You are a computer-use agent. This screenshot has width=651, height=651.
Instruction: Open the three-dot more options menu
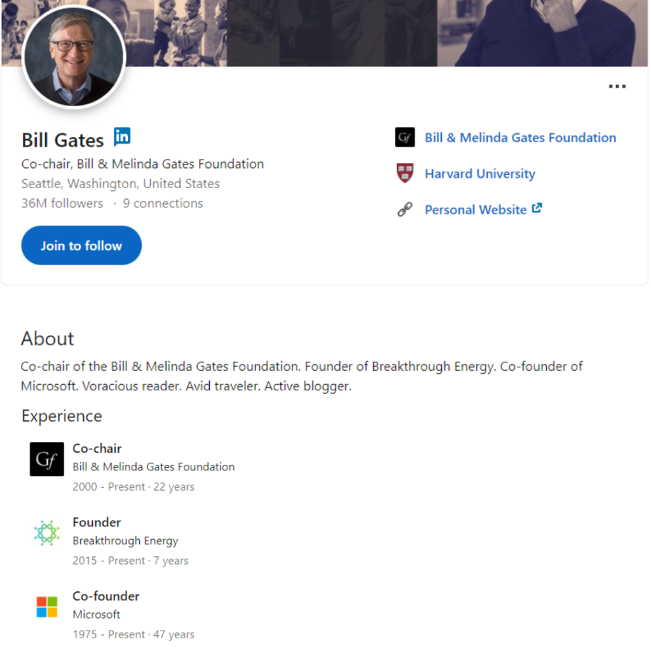(x=617, y=86)
